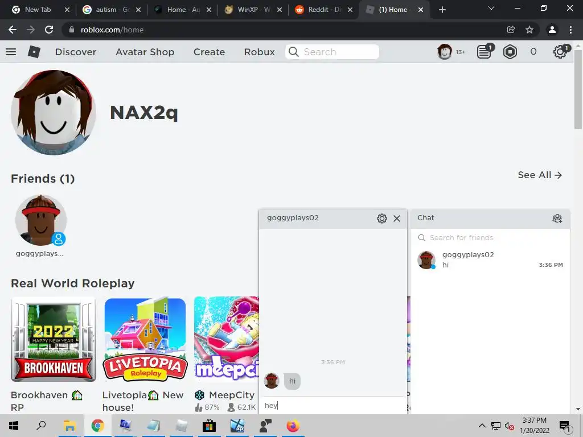This screenshot has height=437, width=583.
Task: Bookmark this page with the star icon
Action: point(529,30)
